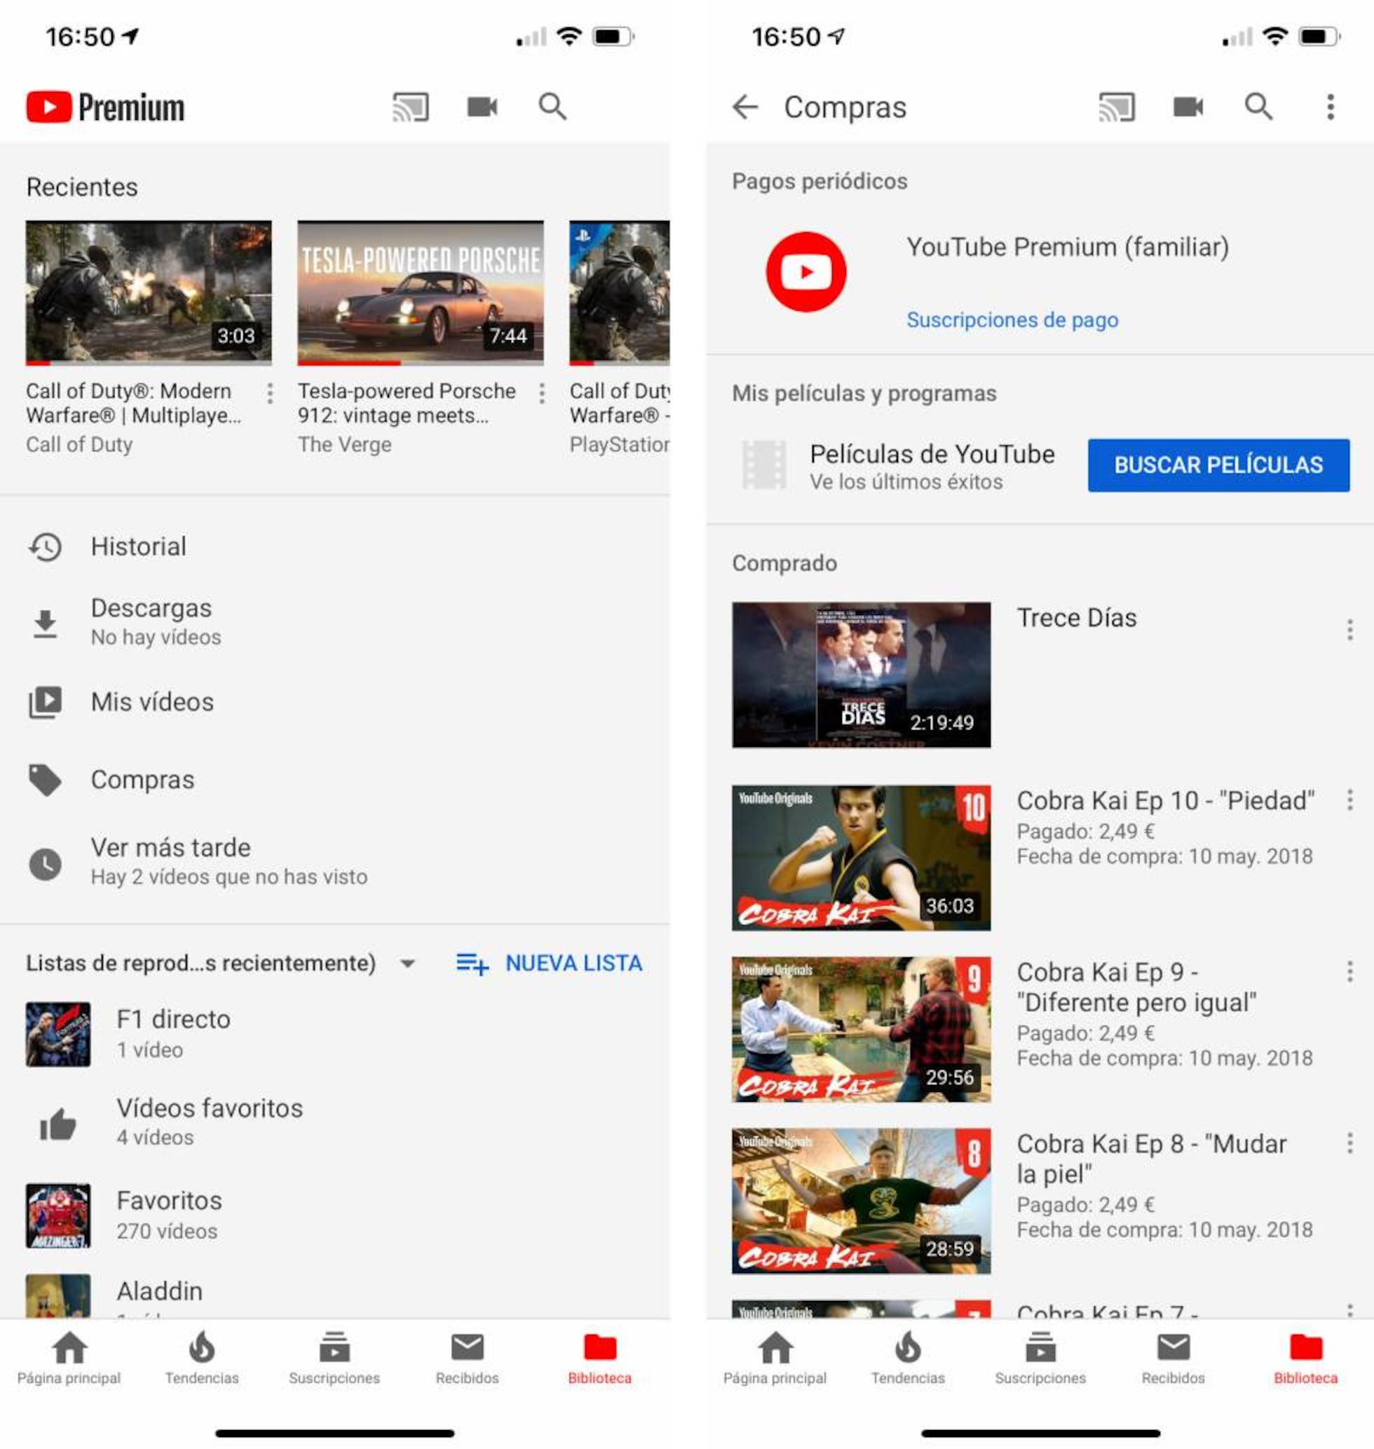Open the F1 directo playlist
Image resolution: width=1374 pixels, height=1449 pixels.
[x=334, y=1033]
